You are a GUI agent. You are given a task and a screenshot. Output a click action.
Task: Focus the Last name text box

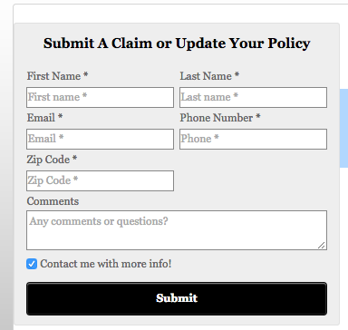pyautogui.click(x=253, y=97)
